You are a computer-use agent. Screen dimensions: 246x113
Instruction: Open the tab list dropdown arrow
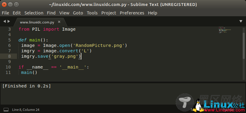coord(241,21)
